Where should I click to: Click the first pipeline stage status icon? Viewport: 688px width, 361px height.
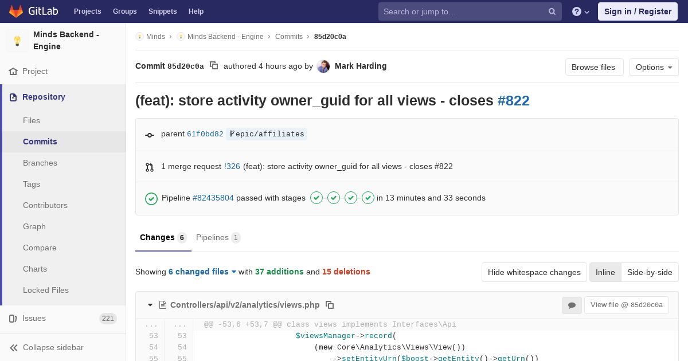tap(316, 198)
